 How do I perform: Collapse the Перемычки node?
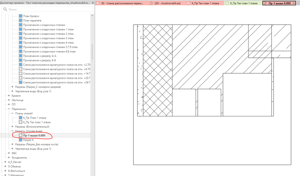tap(9, 109)
